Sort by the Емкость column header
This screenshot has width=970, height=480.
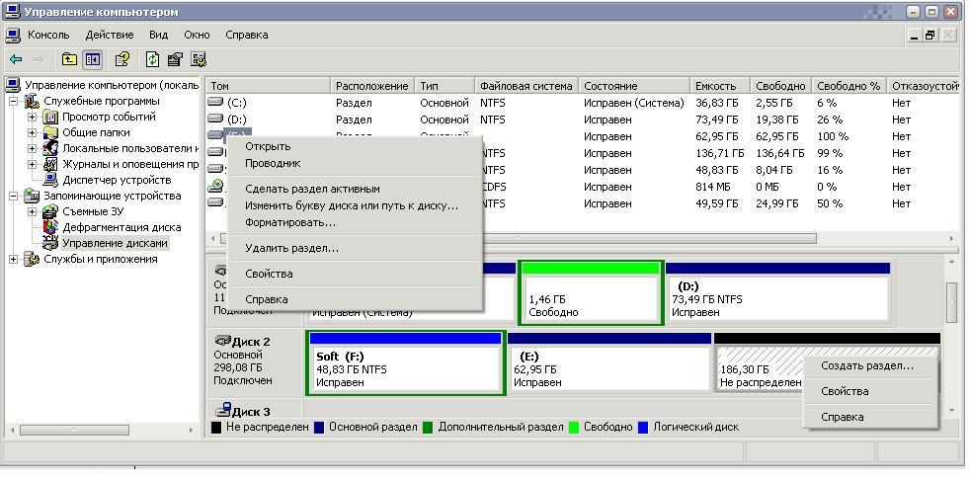(x=720, y=86)
